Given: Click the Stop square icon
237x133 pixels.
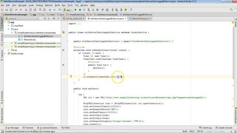Looking at the screenshot, I should coord(97,10).
